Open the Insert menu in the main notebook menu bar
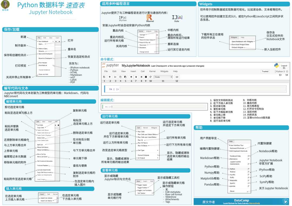The width and height of the screenshot is (292, 206). 133,71
